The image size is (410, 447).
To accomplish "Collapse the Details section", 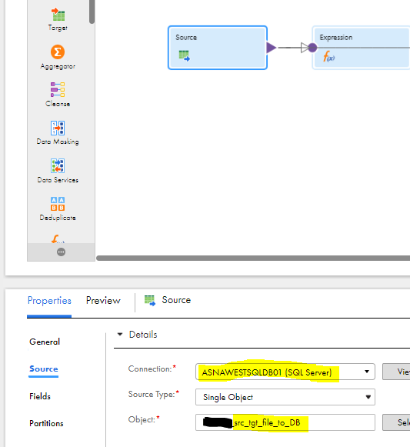I will [x=120, y=334].
